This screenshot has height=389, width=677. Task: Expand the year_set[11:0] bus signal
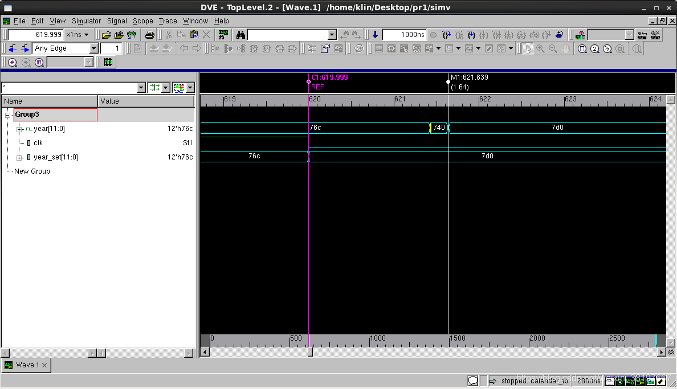pos(19,158)
